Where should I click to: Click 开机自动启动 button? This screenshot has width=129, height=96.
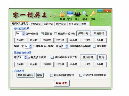tap(25, 75)
